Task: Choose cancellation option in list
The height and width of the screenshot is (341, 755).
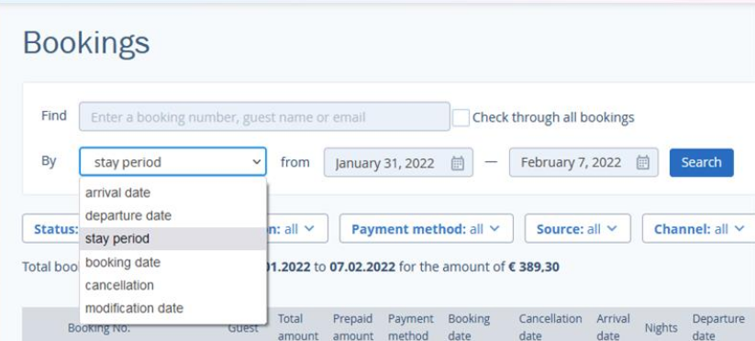Action: click(172, 285)
